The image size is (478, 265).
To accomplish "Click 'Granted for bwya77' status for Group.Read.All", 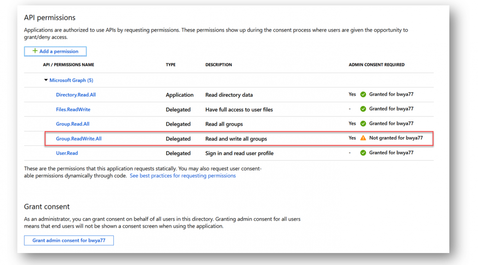I will [x=391, y=123].
